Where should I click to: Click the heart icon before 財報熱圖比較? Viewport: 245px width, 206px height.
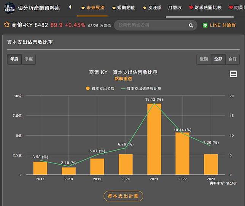coord(191,8)
